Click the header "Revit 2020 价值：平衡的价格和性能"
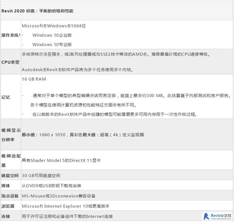This screenshot has height=222, width=234. (x=37, y=11)
